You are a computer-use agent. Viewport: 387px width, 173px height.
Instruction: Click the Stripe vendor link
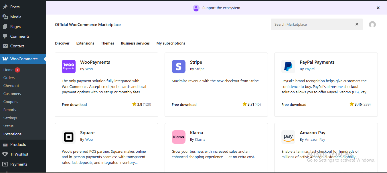coord(200,69)
